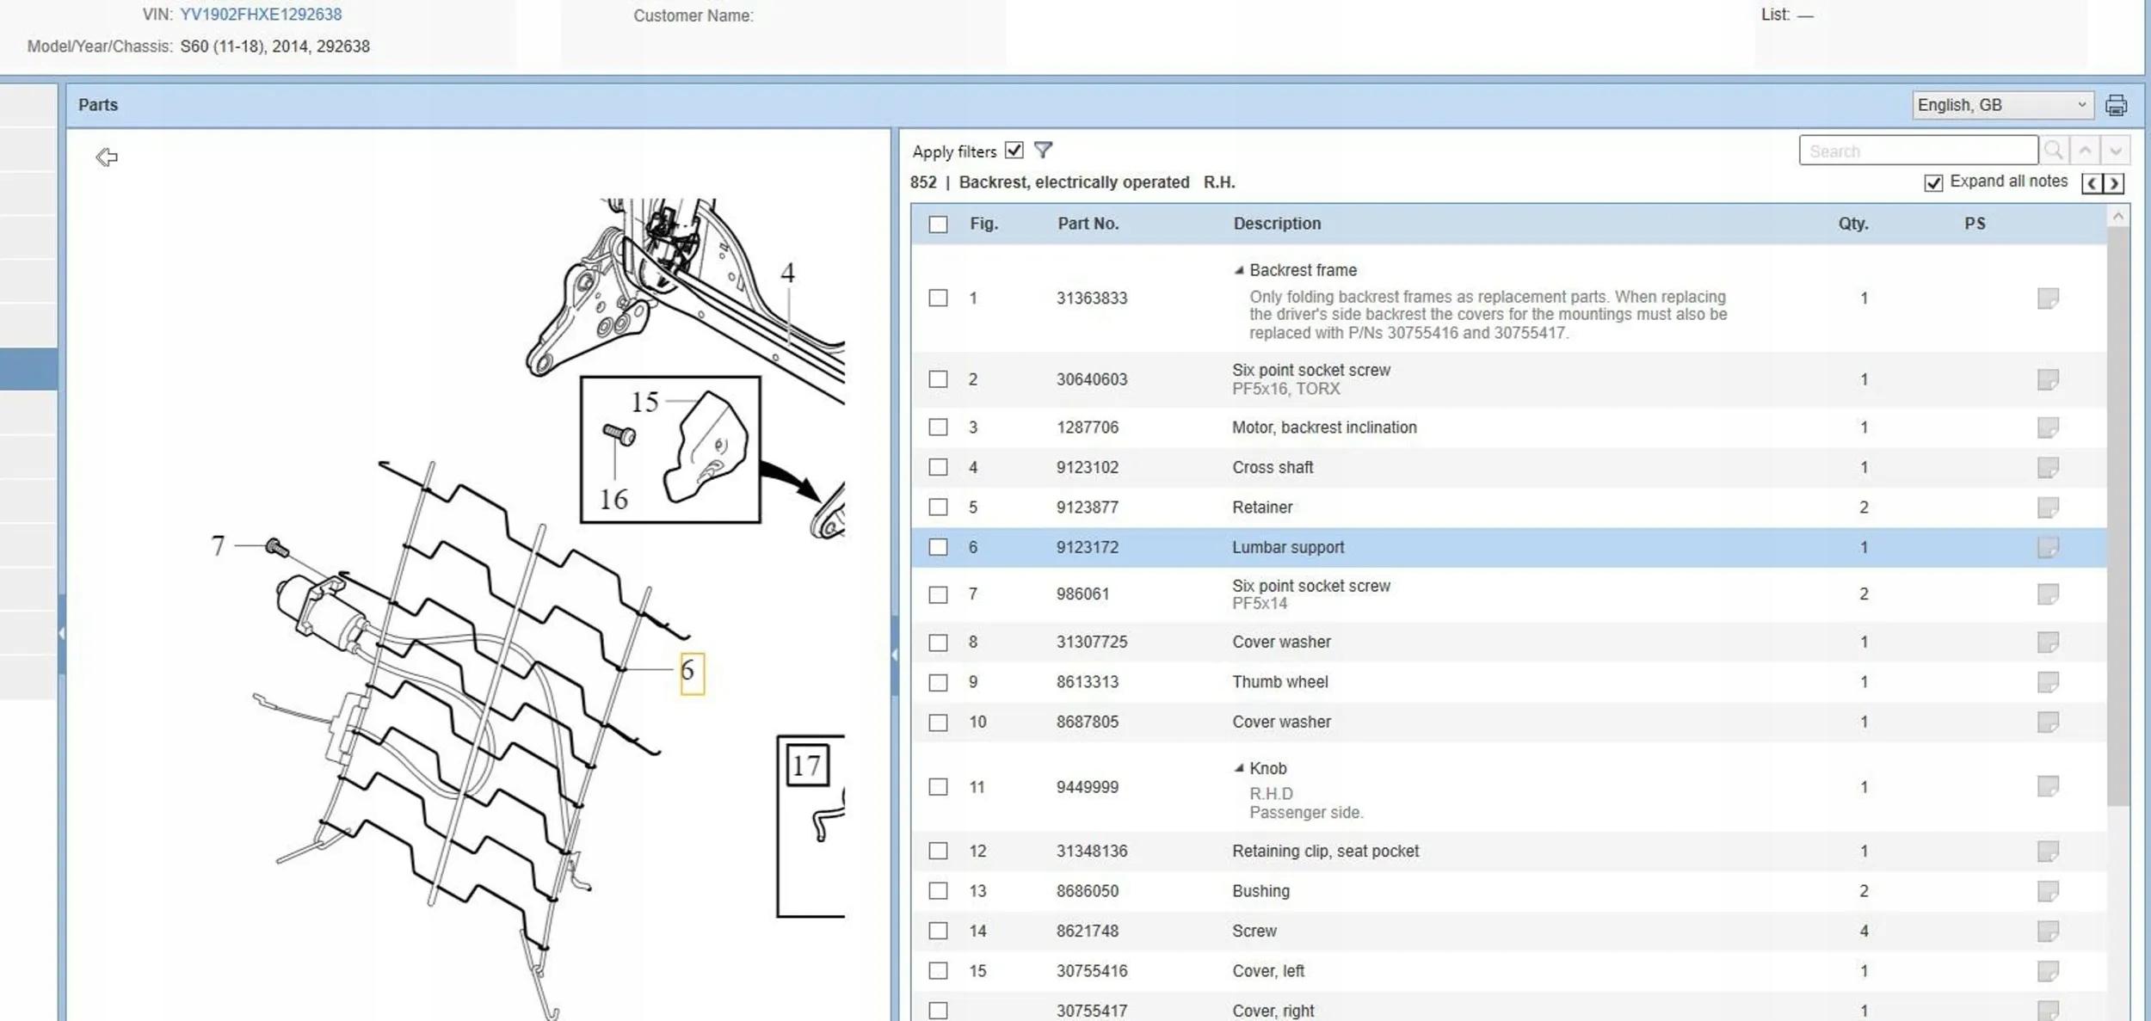The height and width of the screenshot is (1021, 2151).
Task: Collapse the Backrest frame note
Action: (x=1239, y=270)
